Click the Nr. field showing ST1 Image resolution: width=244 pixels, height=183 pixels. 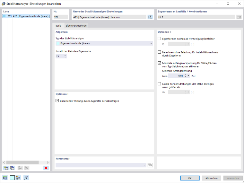pyautogui.click(x=61, y=17)
